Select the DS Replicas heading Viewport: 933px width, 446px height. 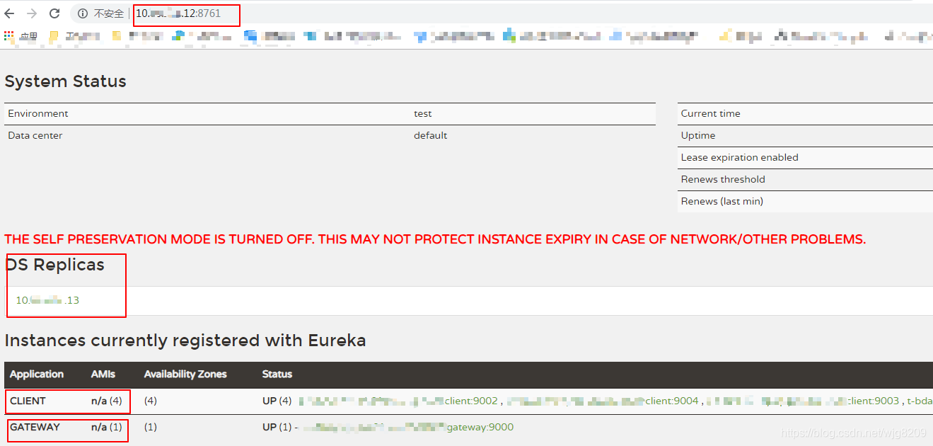point(54,265)
